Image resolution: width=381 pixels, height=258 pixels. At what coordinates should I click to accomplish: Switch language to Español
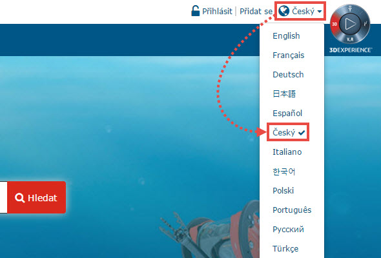287,113
